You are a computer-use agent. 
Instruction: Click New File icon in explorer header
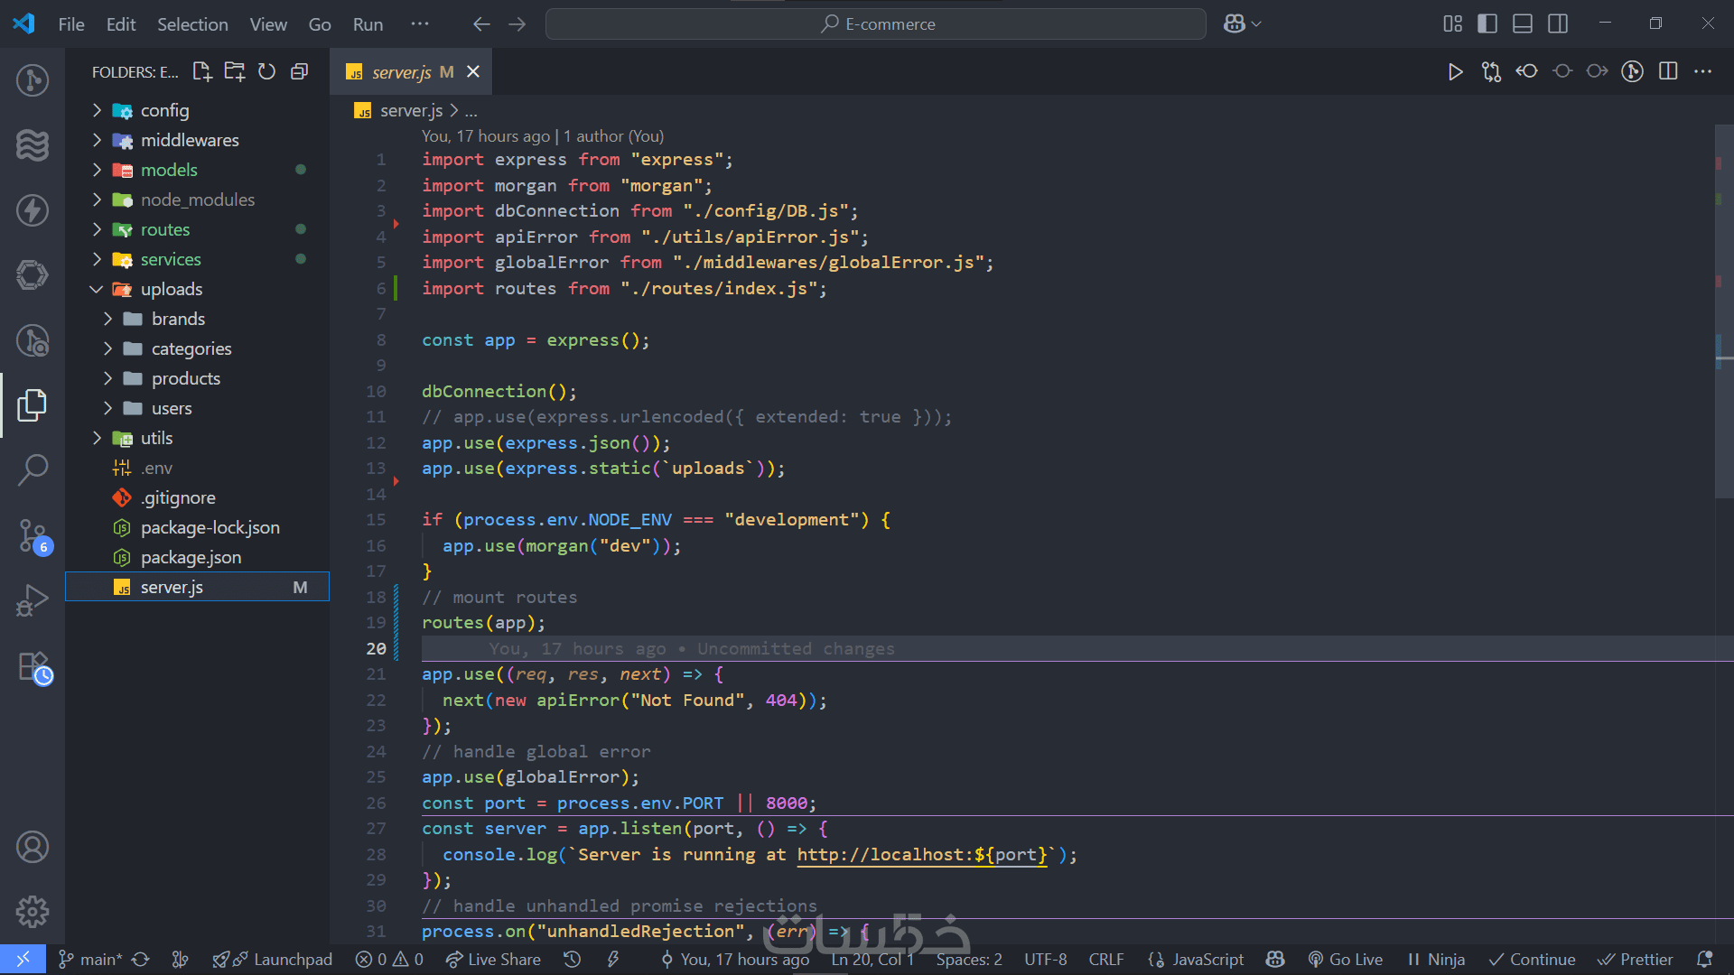(202, 72)
